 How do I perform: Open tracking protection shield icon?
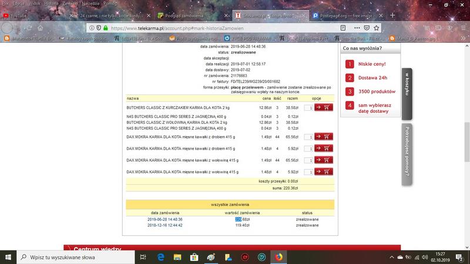[99, 28]
